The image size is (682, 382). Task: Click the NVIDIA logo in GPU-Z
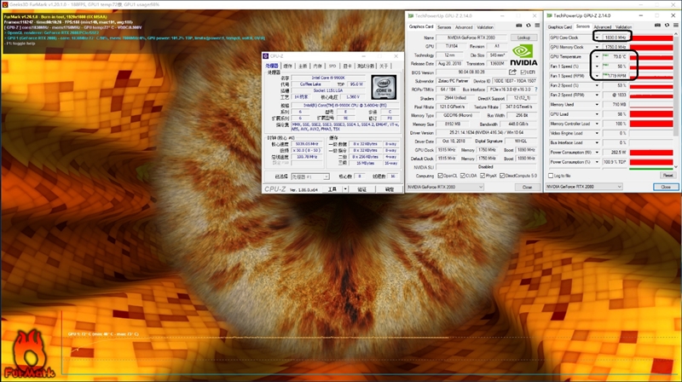click(523, 55)
